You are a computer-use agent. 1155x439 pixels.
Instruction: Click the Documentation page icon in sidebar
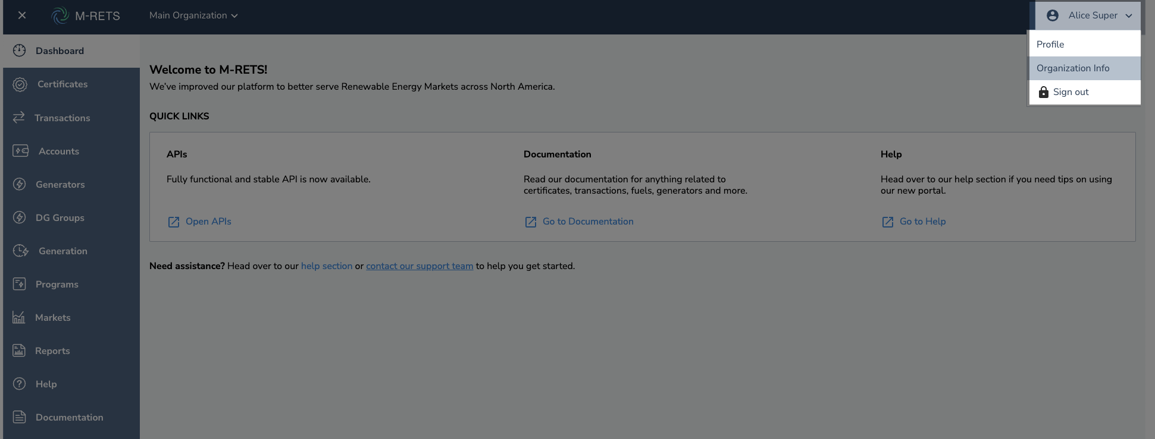click(20, 417)
